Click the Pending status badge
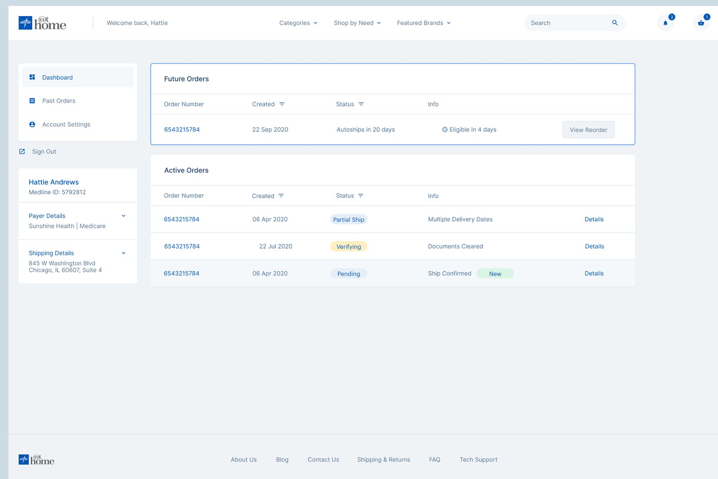The image size is (718, 479). 349,274
